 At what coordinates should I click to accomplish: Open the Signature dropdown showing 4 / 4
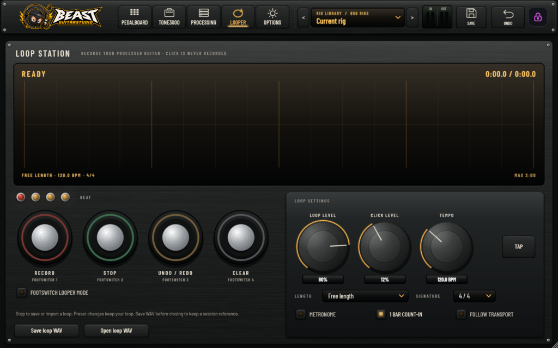474,296
